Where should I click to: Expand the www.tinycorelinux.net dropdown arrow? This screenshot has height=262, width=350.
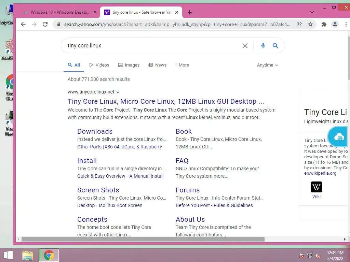[118, 92]
